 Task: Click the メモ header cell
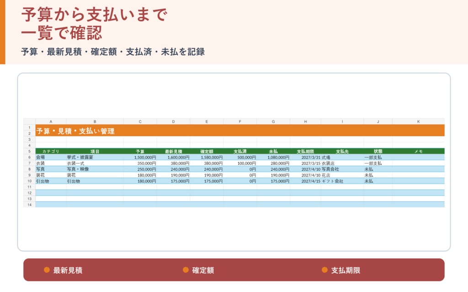pos(419,151)
